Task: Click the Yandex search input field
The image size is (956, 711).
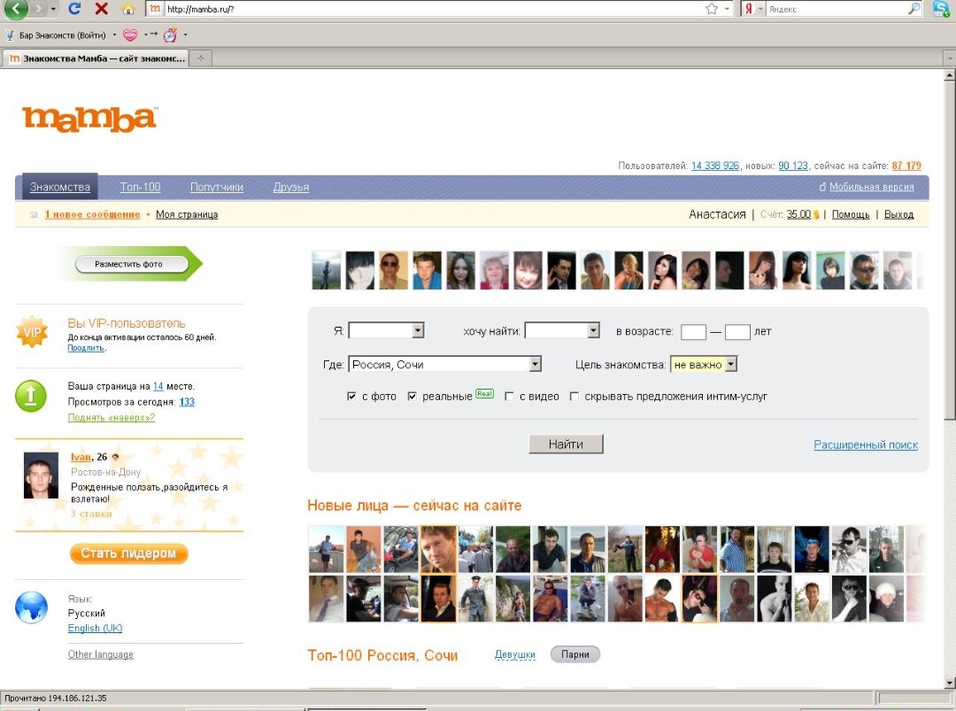Action: pyautogui.click(x=836, y=9)
